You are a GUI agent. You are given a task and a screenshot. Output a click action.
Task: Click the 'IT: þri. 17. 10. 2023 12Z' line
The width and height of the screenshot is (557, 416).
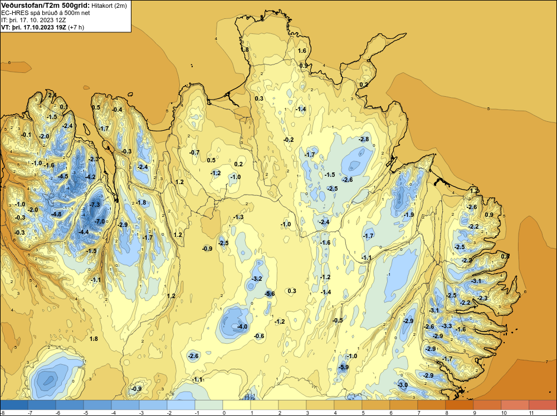point(33,20)
